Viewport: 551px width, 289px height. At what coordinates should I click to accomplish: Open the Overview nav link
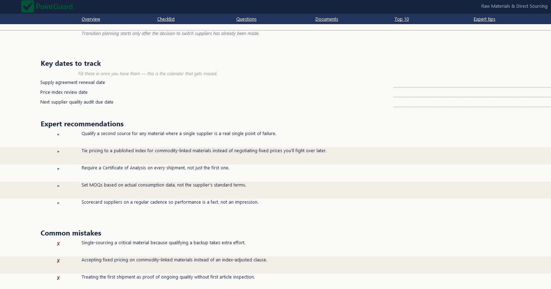91,19
